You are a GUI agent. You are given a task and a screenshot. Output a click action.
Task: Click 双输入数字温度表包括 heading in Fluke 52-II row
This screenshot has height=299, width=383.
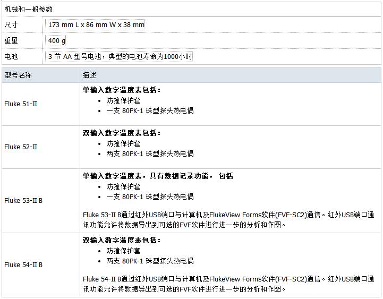click(122, 133)
